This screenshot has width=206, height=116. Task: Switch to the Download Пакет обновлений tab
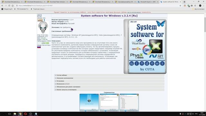[58, 2]
